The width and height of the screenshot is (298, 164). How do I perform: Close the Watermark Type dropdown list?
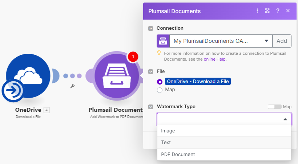(x=285, y=119)
